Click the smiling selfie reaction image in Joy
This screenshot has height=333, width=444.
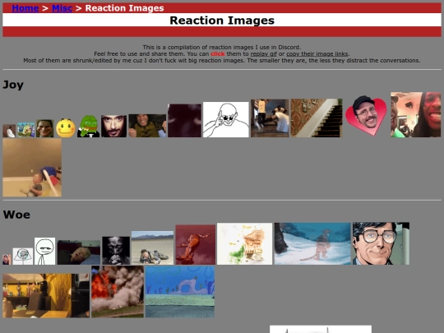click(x=416, y=114)
